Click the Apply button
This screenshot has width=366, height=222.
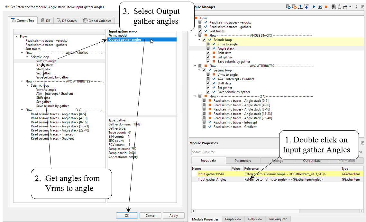[x=174, y=216]
